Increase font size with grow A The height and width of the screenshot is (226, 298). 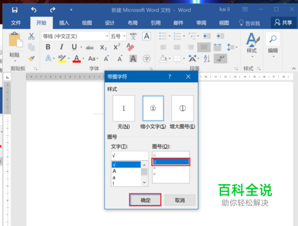[107, 58]
